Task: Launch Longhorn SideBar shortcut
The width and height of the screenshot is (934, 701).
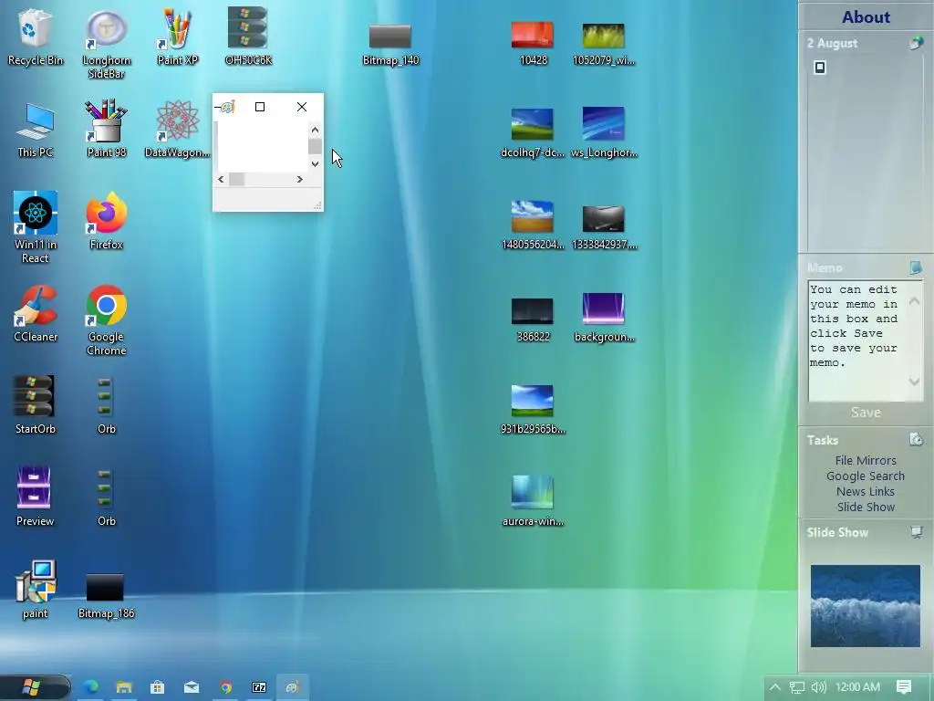Action: pyautogui.click(x=106, y=44)
